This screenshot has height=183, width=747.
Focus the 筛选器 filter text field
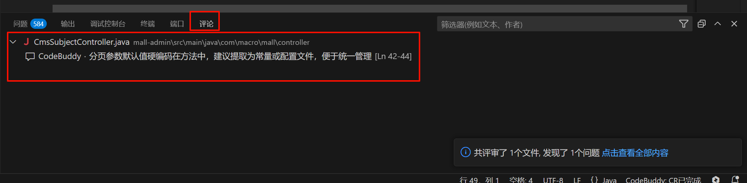(x=557, y=24)
